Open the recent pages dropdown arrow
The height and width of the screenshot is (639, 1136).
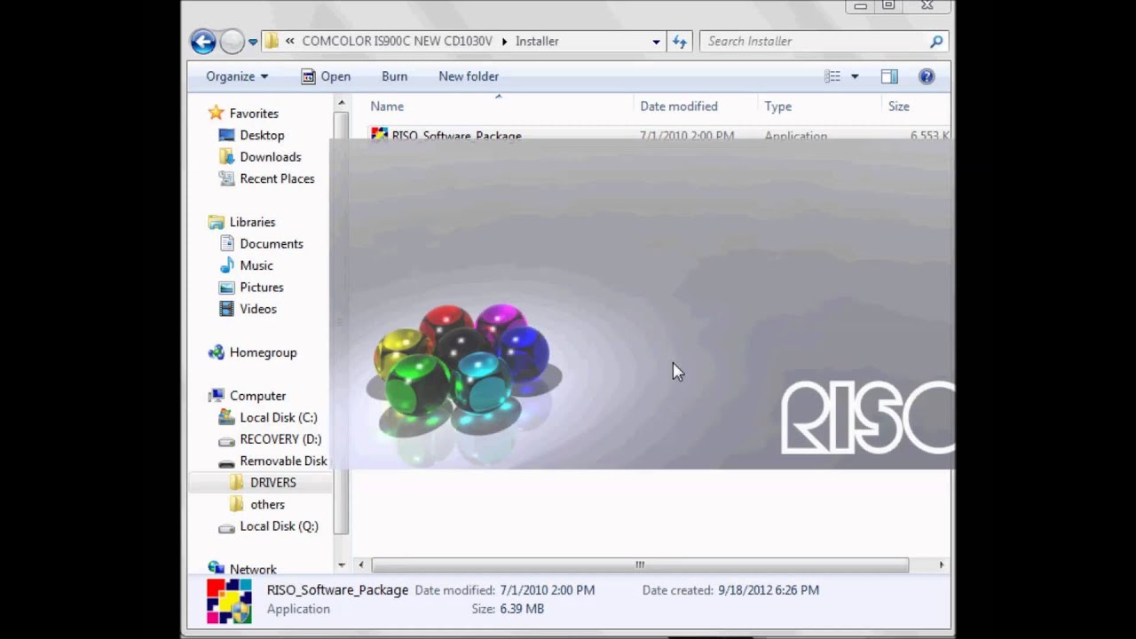coord(253,42)
